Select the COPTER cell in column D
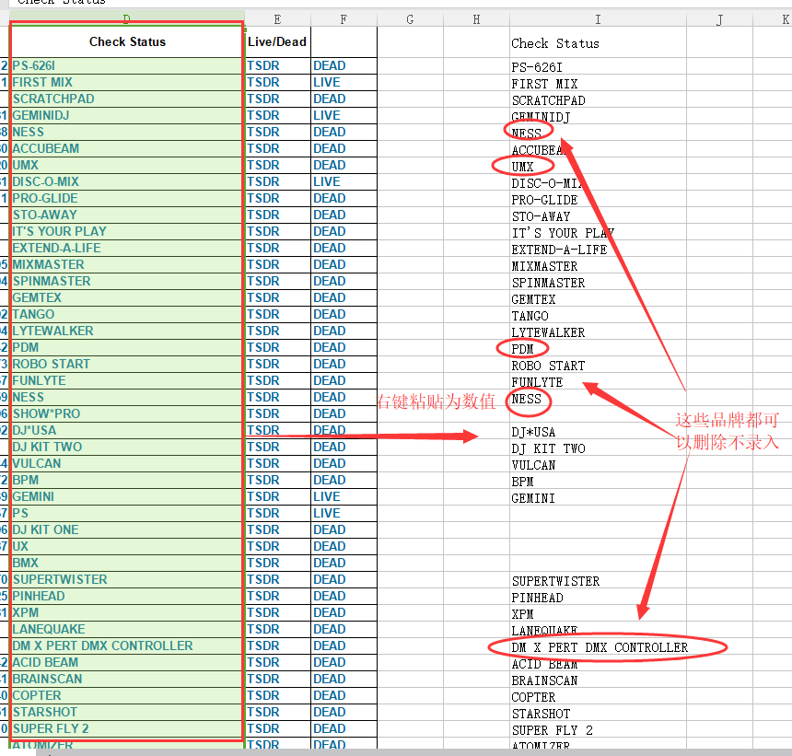Screen dimensions: 792x756 [127, 696]
